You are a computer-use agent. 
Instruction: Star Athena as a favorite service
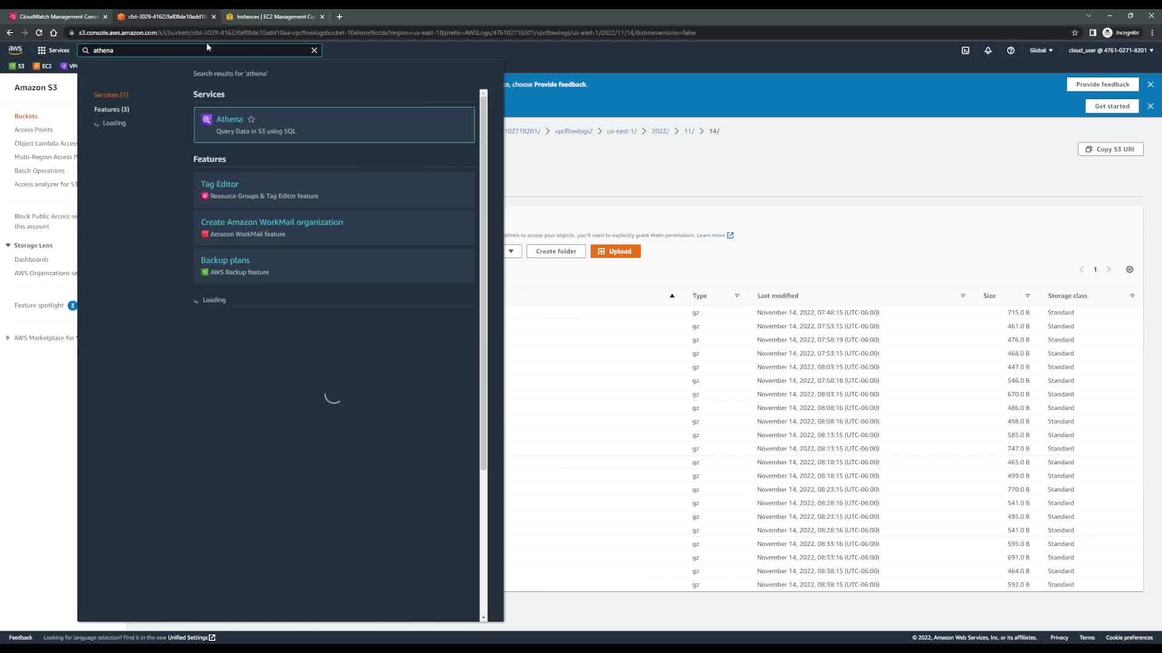(251, 119)
